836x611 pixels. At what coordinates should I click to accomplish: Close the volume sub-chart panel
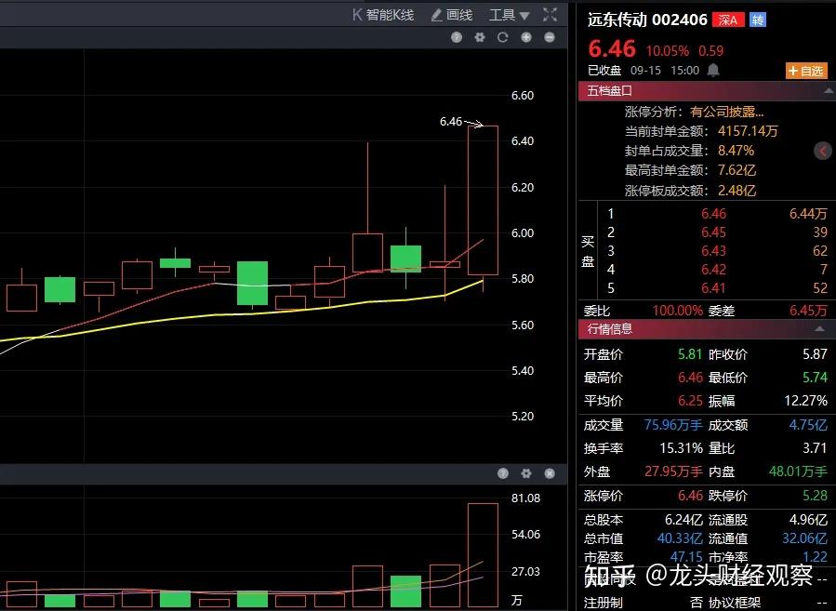(x=550, y=473)
